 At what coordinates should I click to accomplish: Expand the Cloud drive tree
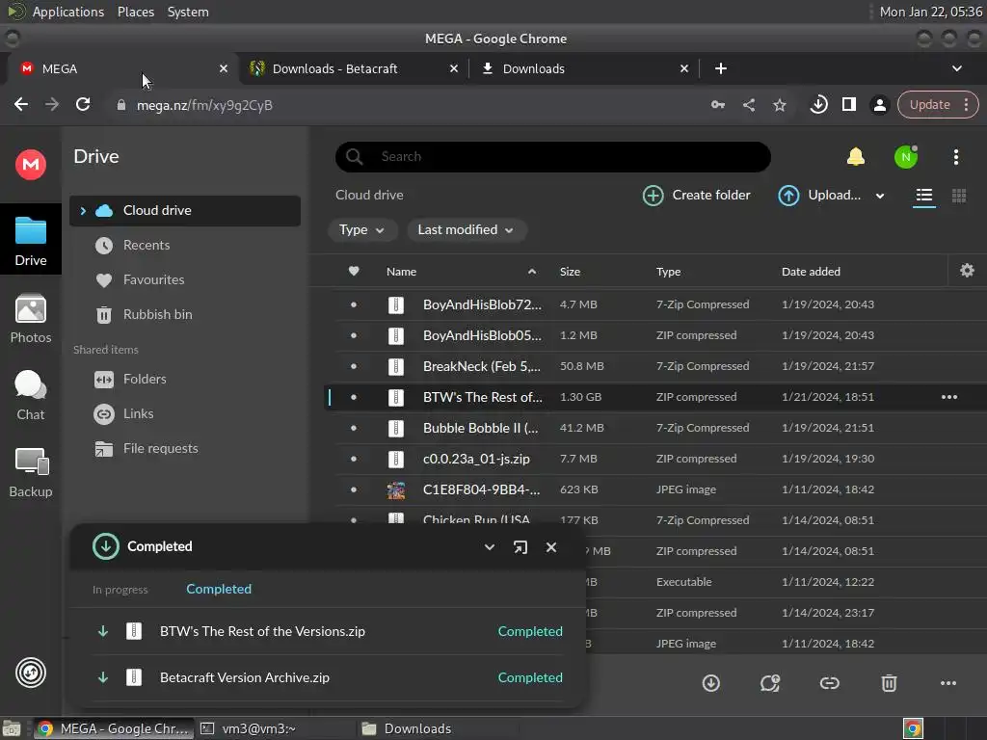click(83, 211)
